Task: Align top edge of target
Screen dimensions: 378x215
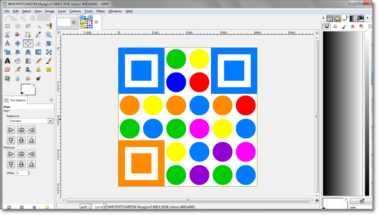Action: tap(11, 140)
